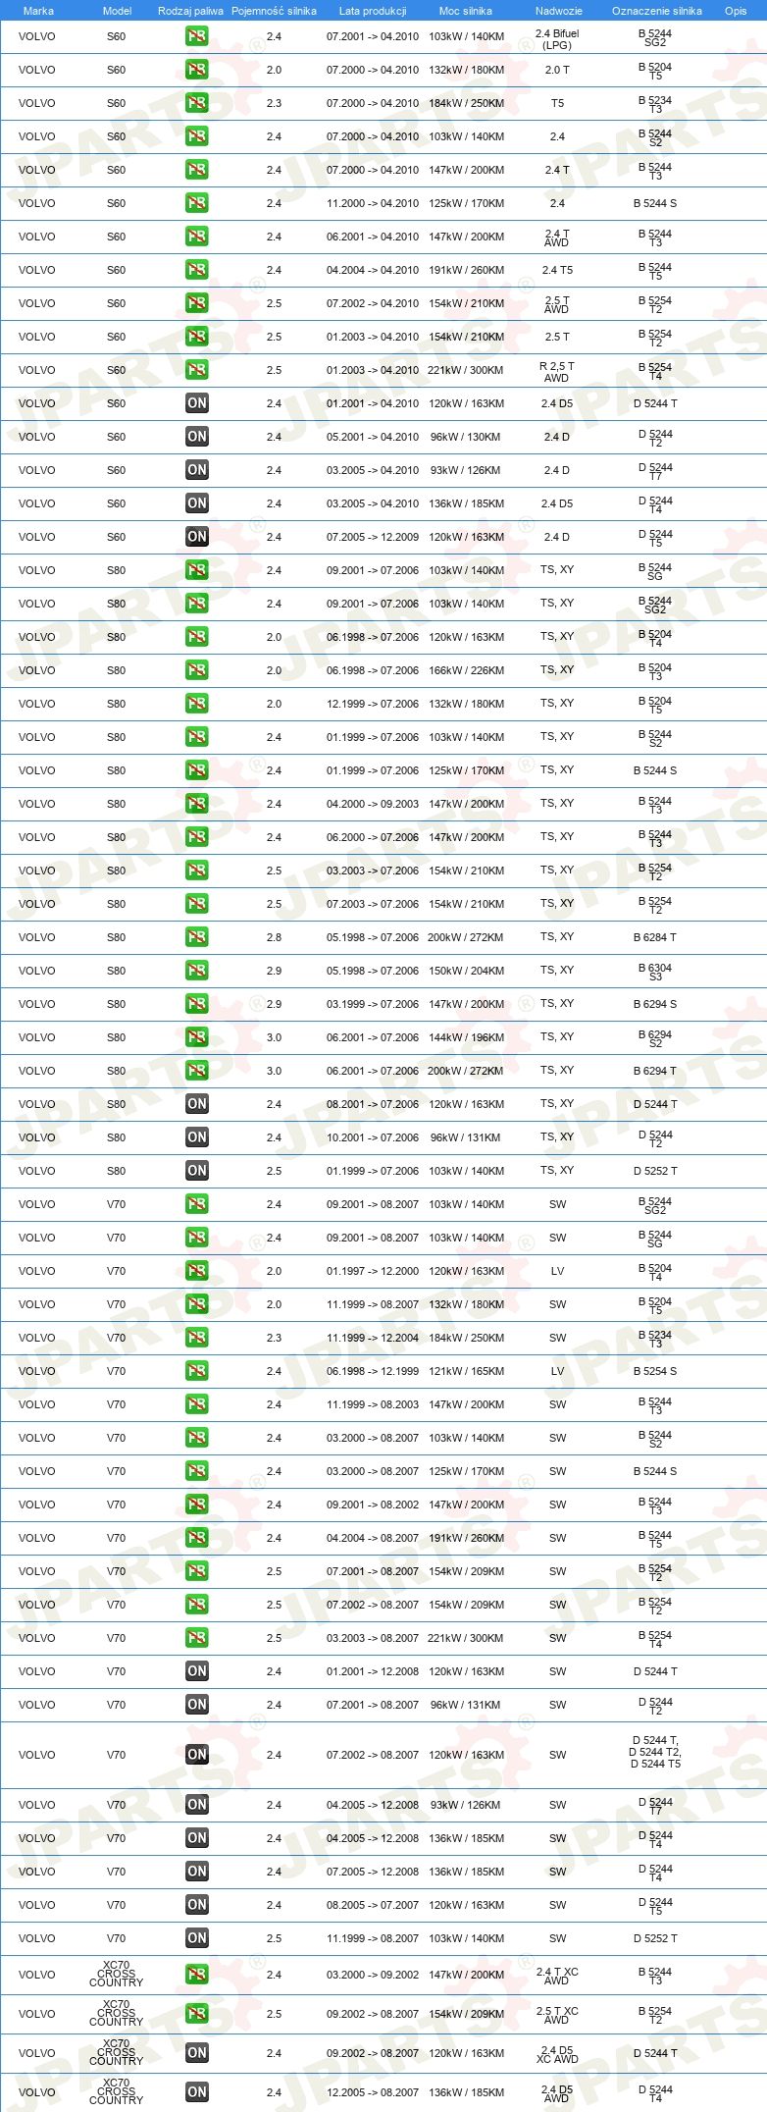The image size is (767, 2112).
Task: Select the 'B 6284 T' engine code
Action: [655, 937]
